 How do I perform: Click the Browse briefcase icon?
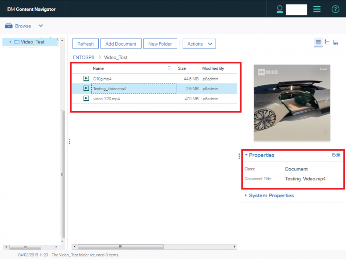[9, 26]
